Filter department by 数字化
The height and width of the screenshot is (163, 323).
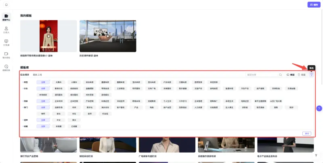(x=90, y=107)
